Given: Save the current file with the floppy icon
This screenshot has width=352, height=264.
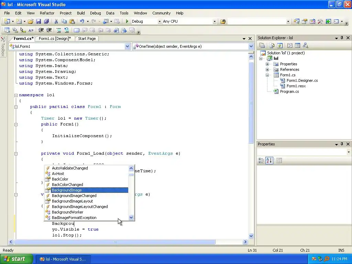Looking at the screenshot, I should click(38, 21).
